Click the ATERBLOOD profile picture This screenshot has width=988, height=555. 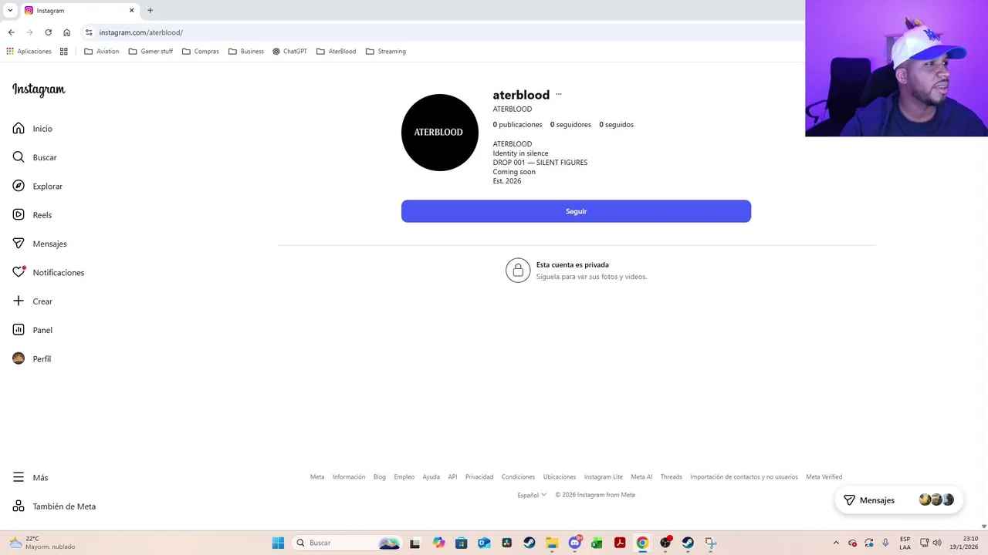coord(440,133)
